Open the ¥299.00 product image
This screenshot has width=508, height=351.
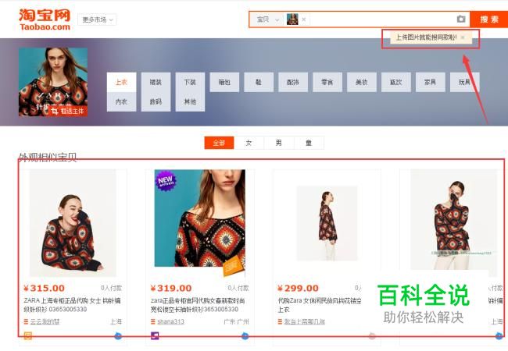pos(327,223)
